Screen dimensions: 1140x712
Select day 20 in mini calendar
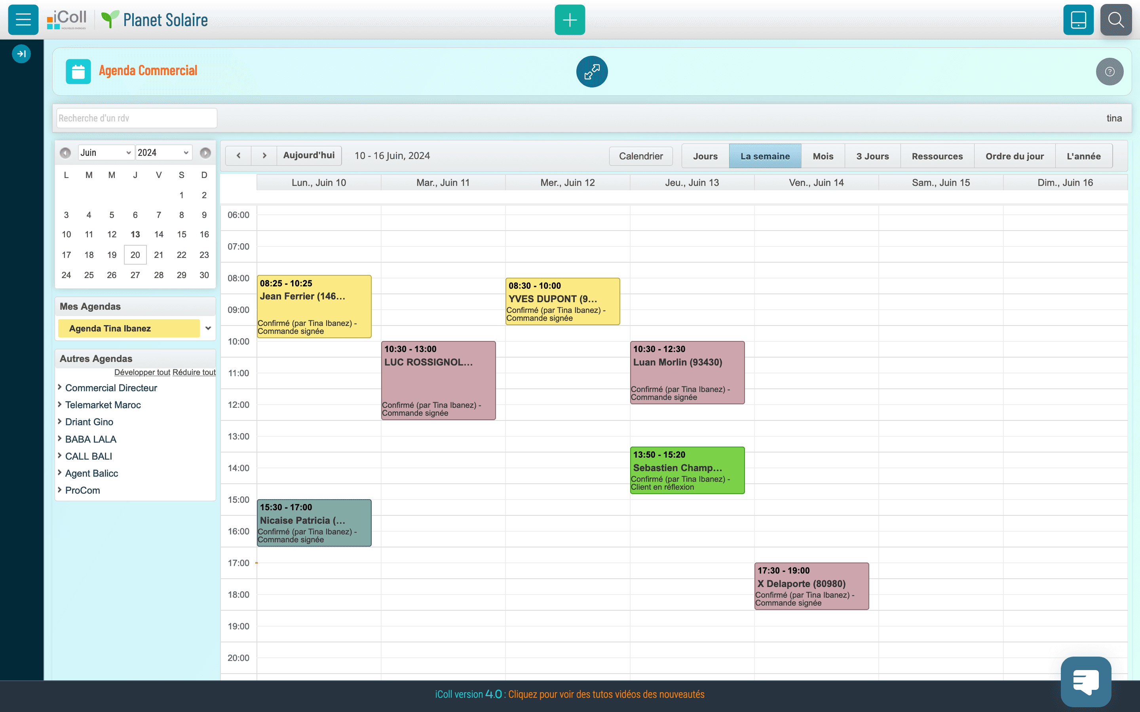pyautogui.click(x=135, y=255)
